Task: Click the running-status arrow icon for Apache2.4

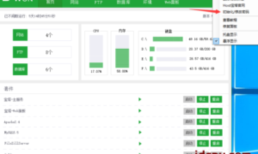Action: point(140,122)
